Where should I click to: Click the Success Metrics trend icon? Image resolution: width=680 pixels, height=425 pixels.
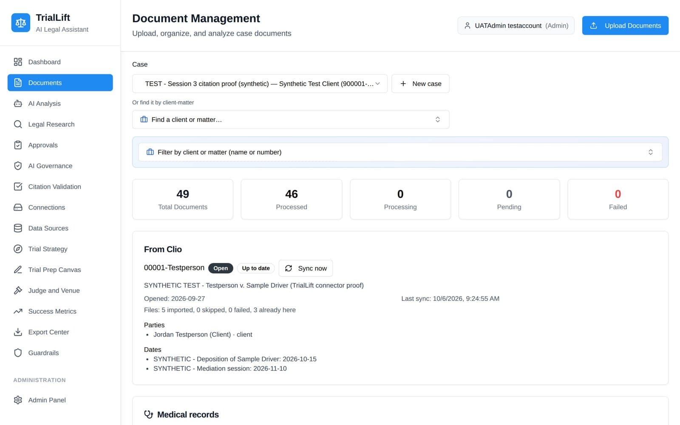click(x=18, y=312)
